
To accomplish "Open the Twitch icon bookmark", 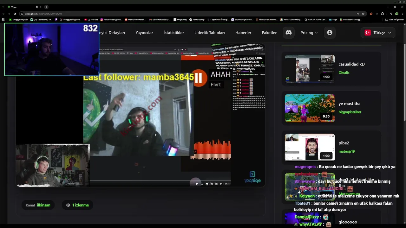I will [56, 20].
